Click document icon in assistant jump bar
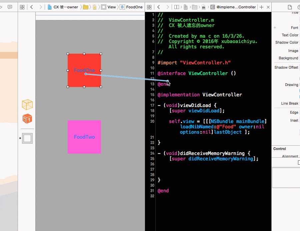Viewport: 300px width, 231px height. 186,7
